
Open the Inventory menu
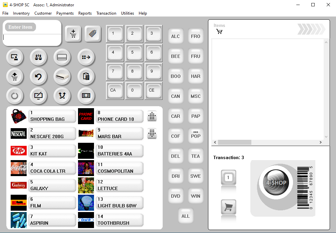click(x=21, y=13)
